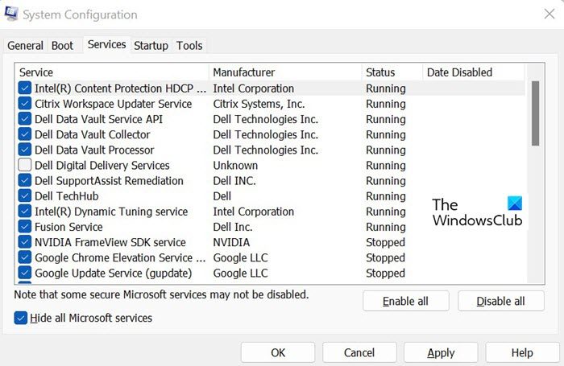Check the Dell Digital Delivery Services box
The height and width of the screenshot is (366, 564).
tap(24, 165)
